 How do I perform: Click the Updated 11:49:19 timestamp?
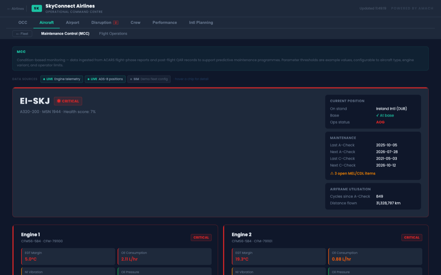pyautogui.click(x=373, y=8)
